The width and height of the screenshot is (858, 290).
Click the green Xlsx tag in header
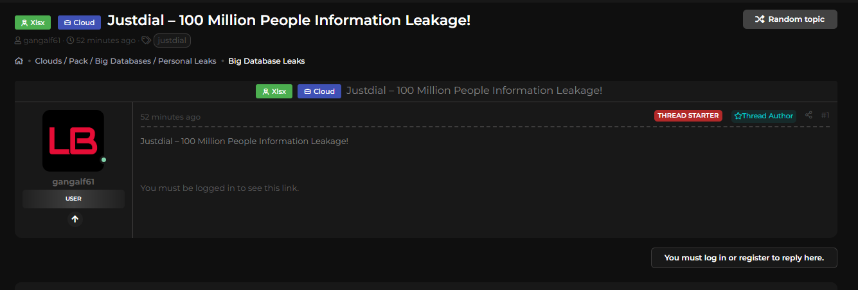click(33, 23)
